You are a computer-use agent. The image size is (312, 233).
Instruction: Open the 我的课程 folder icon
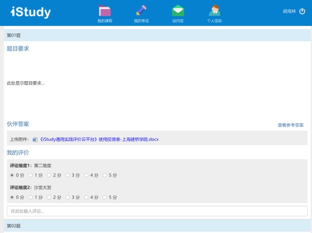pyautogui.click(x=105, y=10)
